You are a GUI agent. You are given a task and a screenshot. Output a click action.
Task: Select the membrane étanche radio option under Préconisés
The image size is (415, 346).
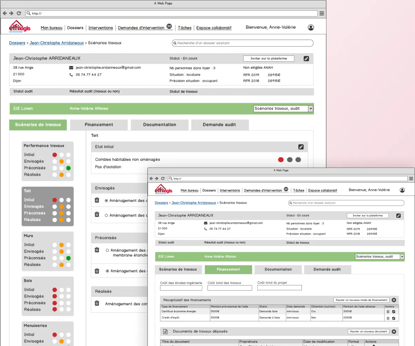click(x=108, y=250)
